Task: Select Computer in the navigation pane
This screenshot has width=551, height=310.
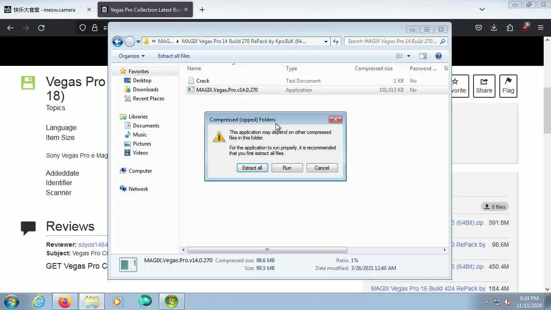Action: point(140,171)
